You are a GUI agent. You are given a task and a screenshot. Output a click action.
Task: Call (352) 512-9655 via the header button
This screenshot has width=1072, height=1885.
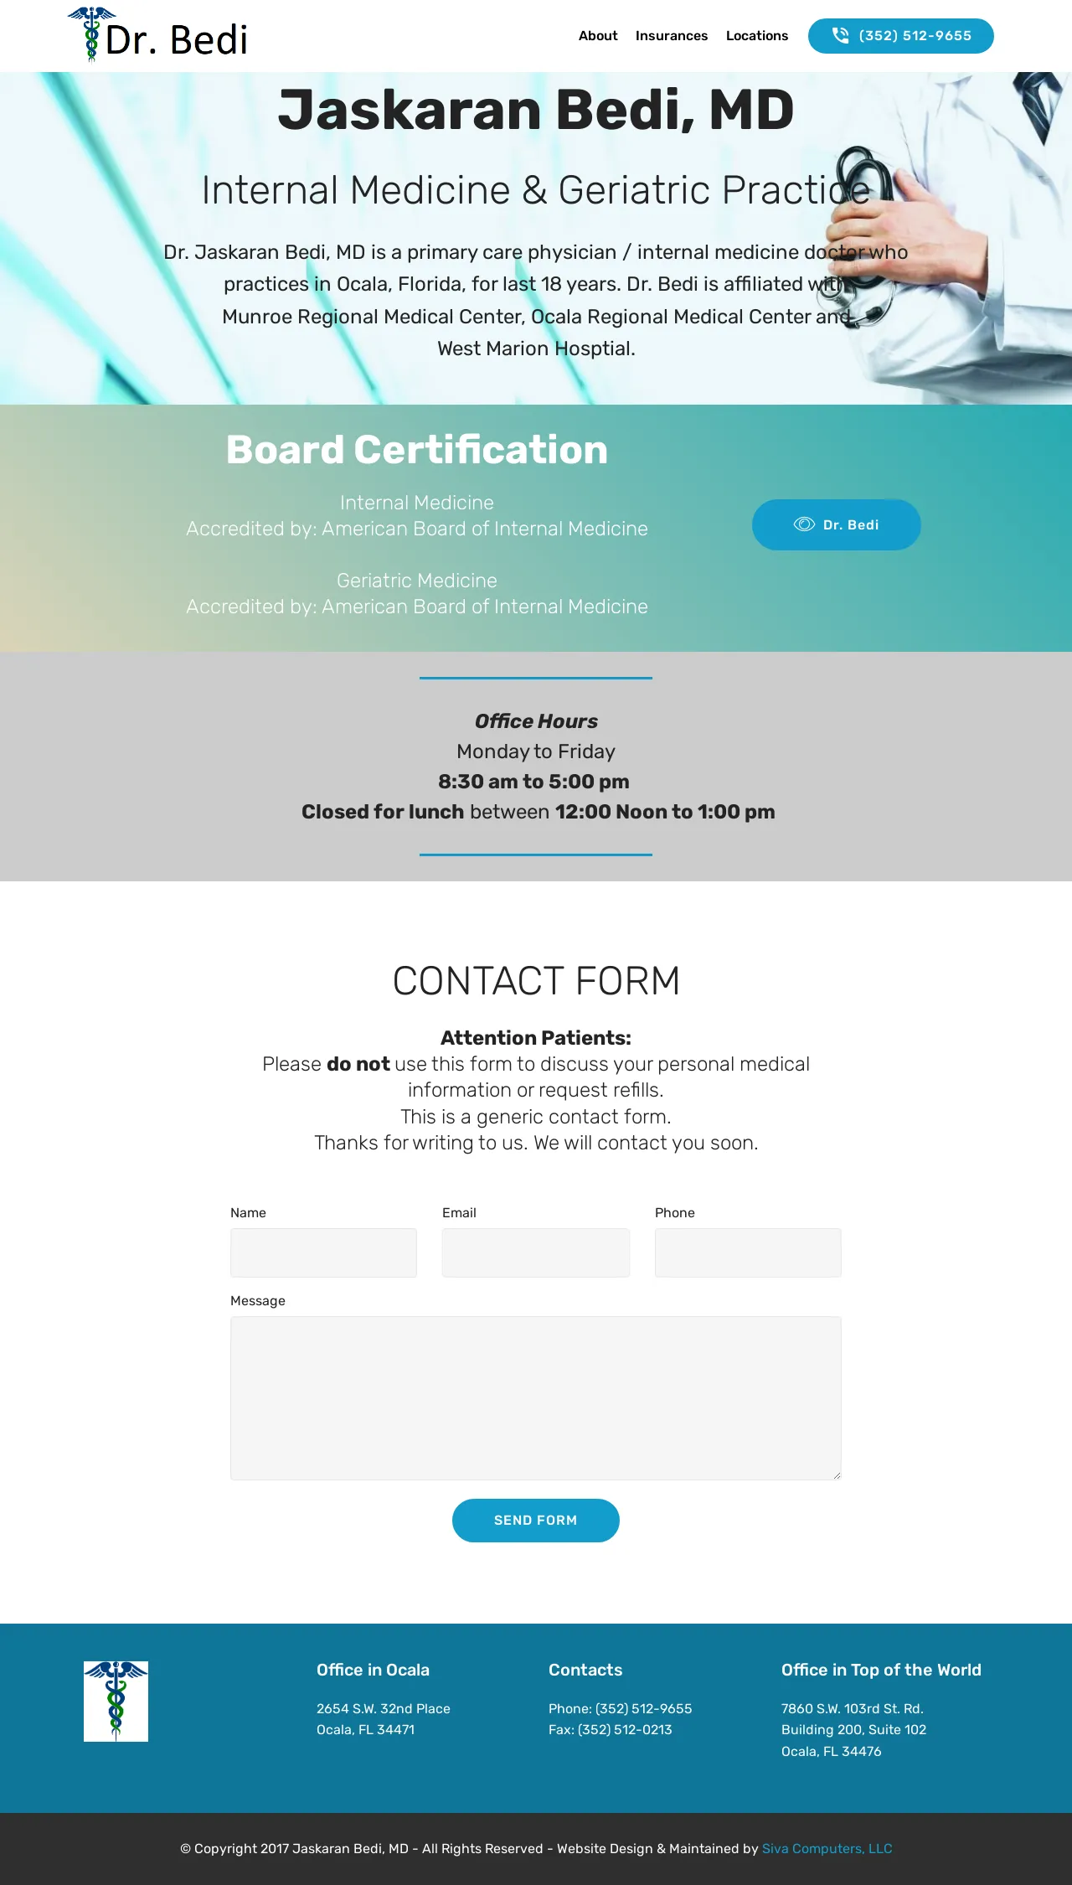pos(901,36)
